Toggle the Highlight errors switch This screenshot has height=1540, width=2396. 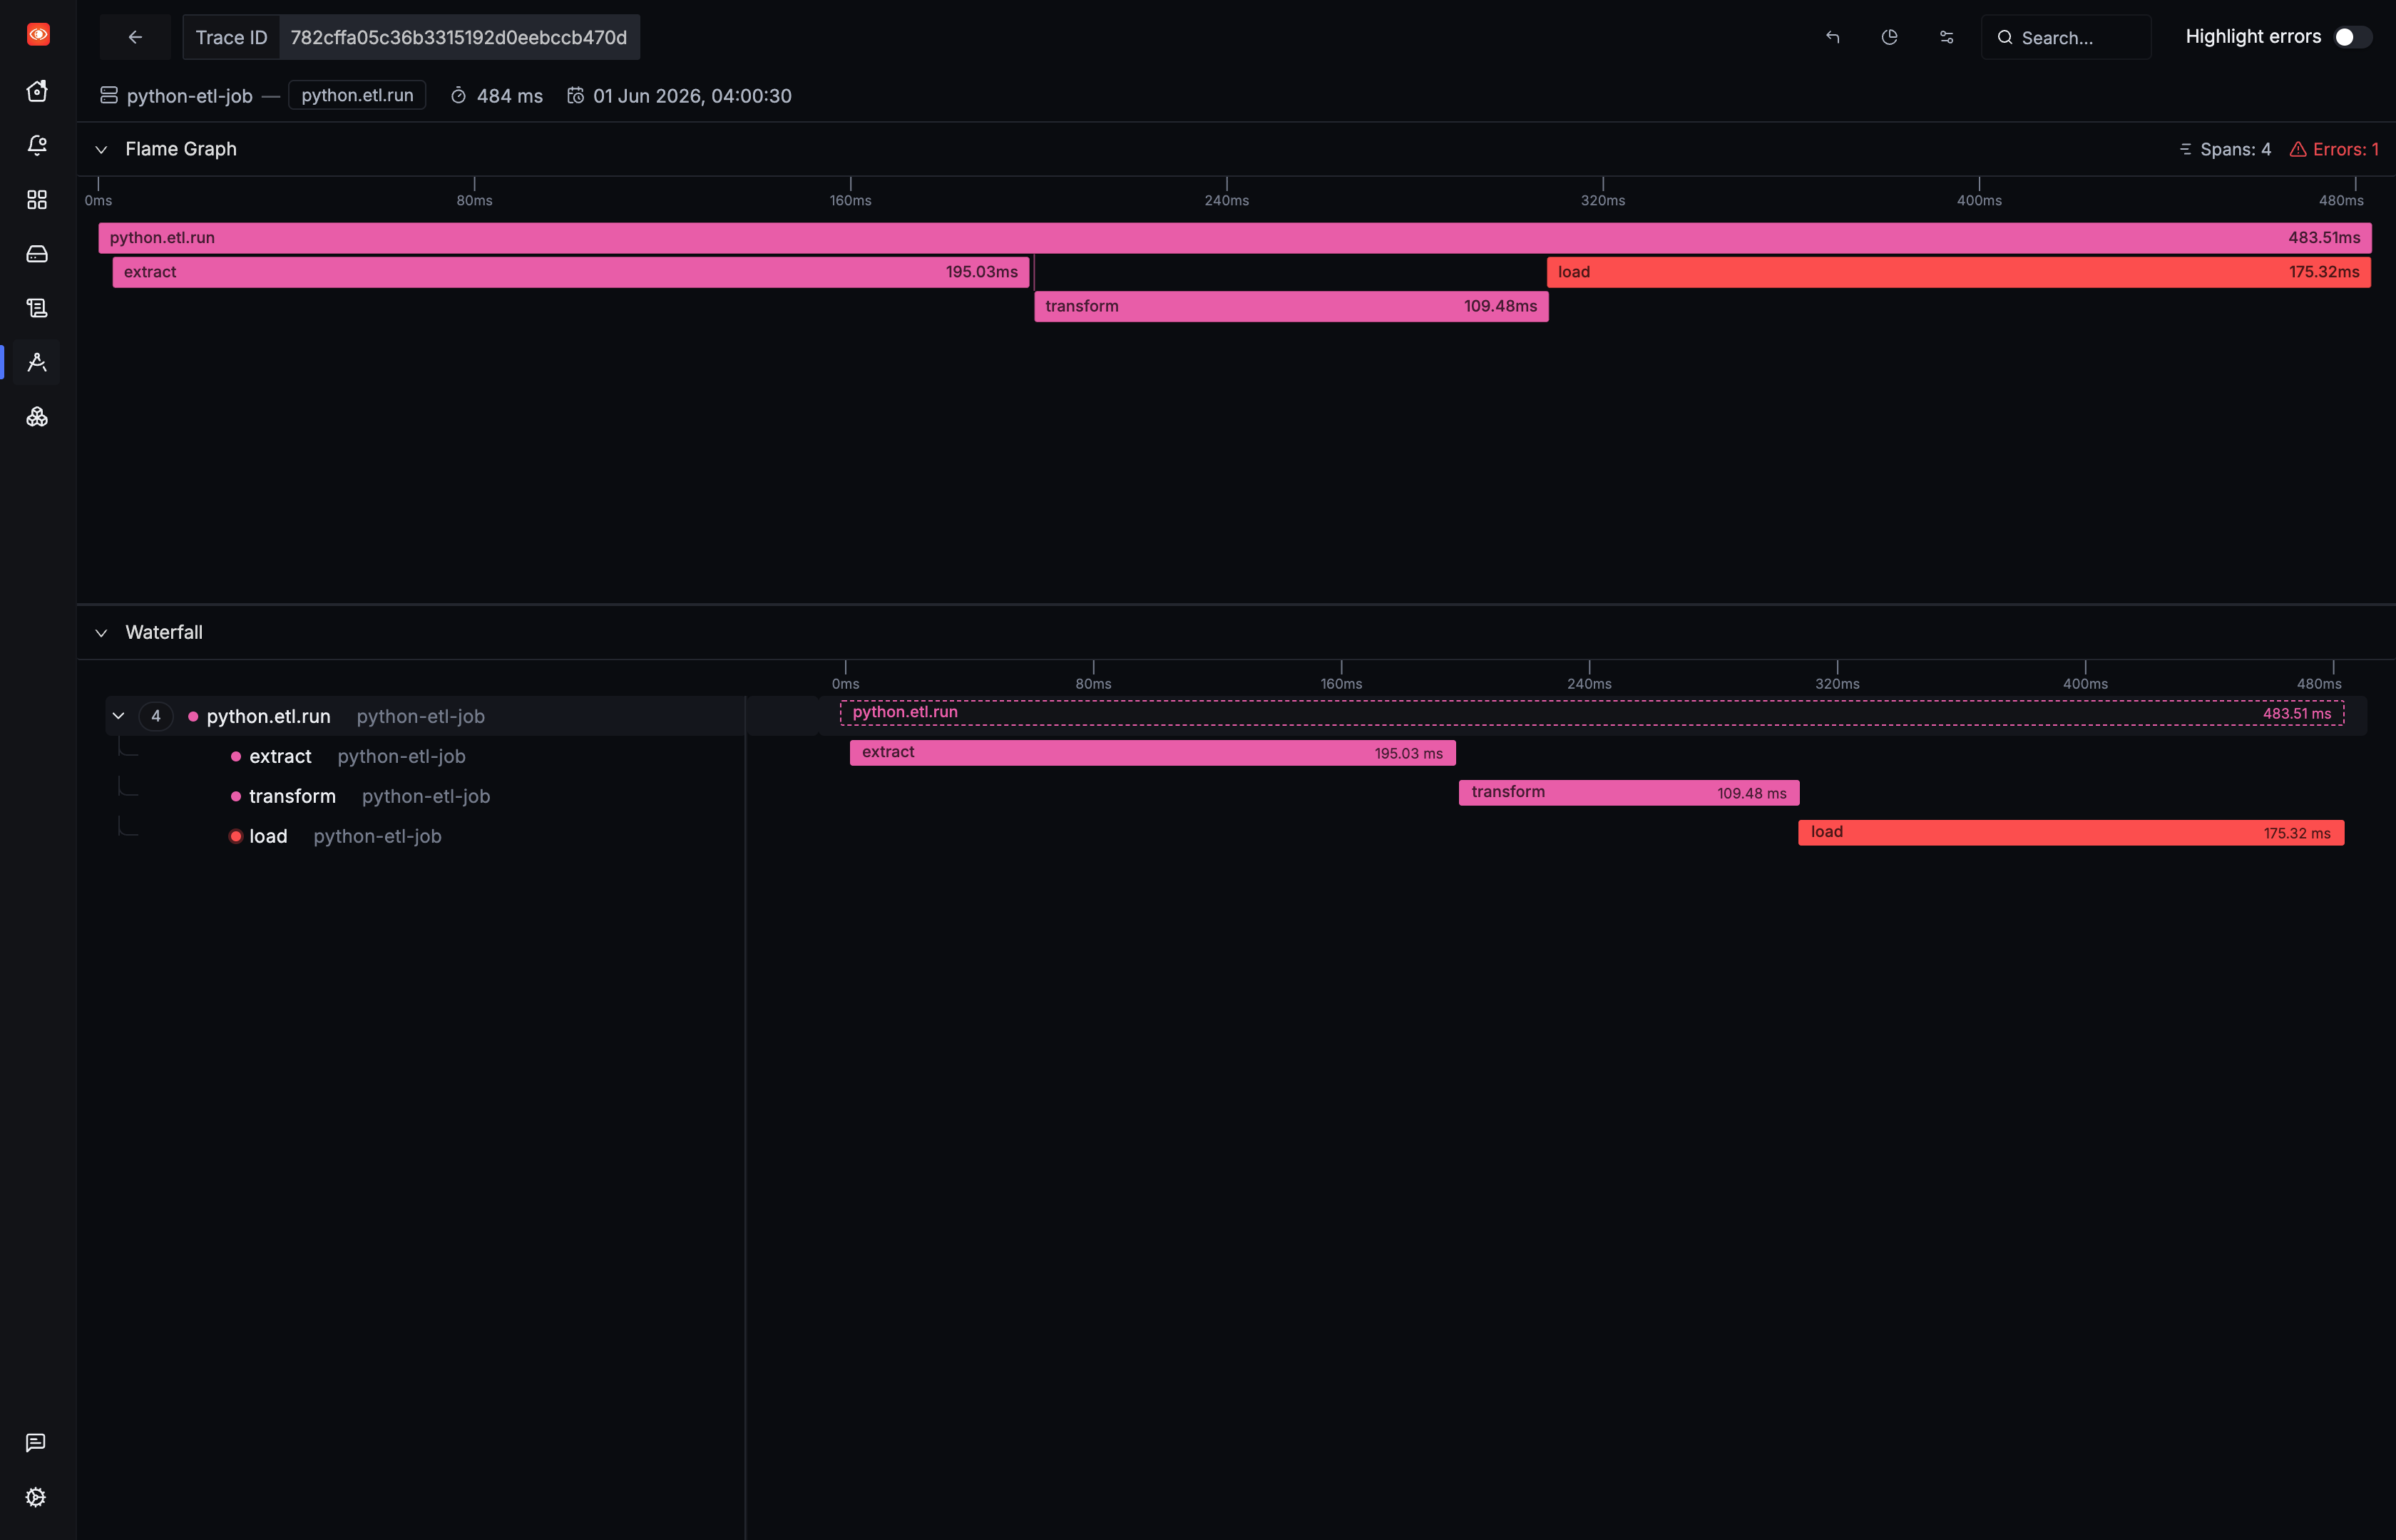2352,37
